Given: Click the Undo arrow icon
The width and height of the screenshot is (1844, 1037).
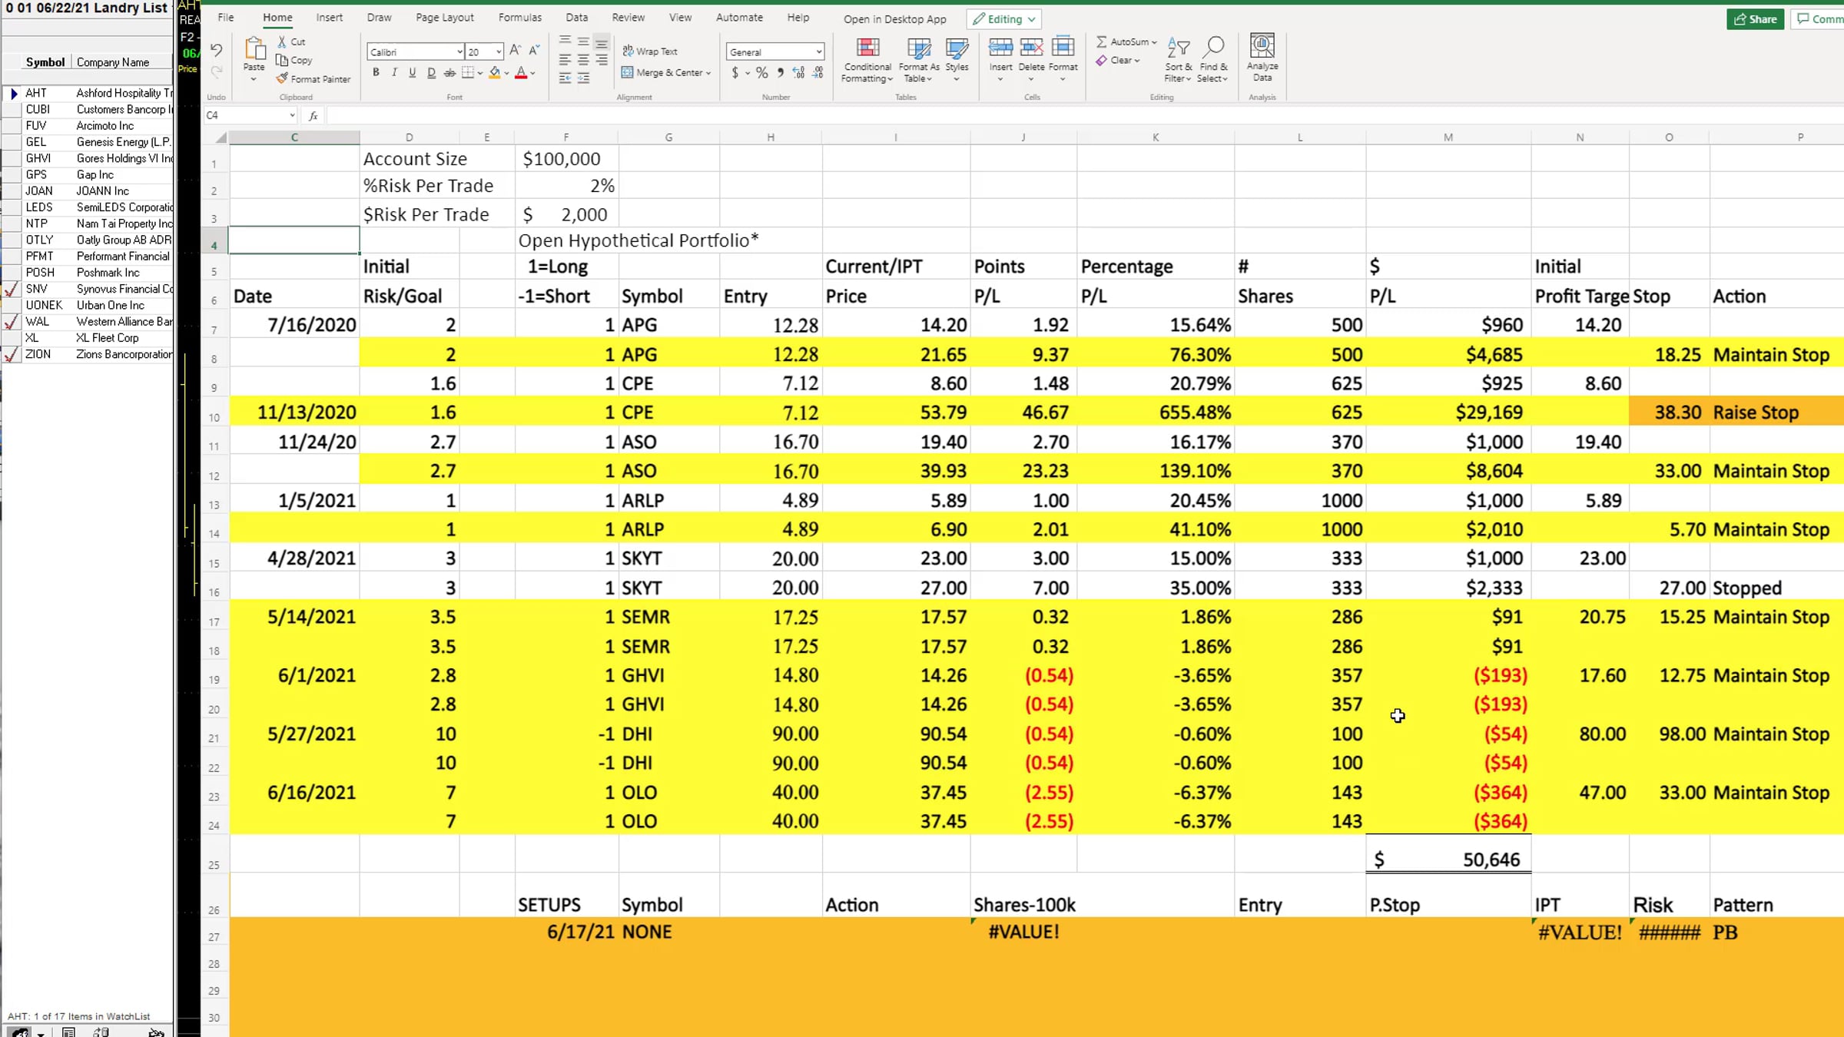Looking at the screenshot, I should 217,51.
